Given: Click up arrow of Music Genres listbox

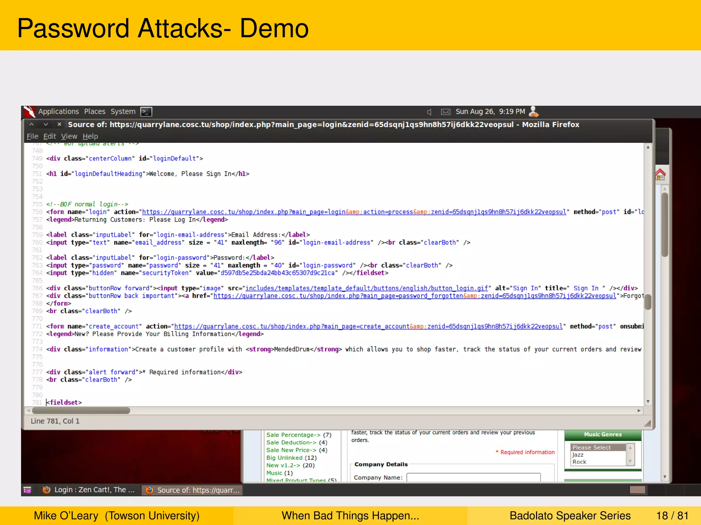Looking at the screenshot, I should 630,447.
